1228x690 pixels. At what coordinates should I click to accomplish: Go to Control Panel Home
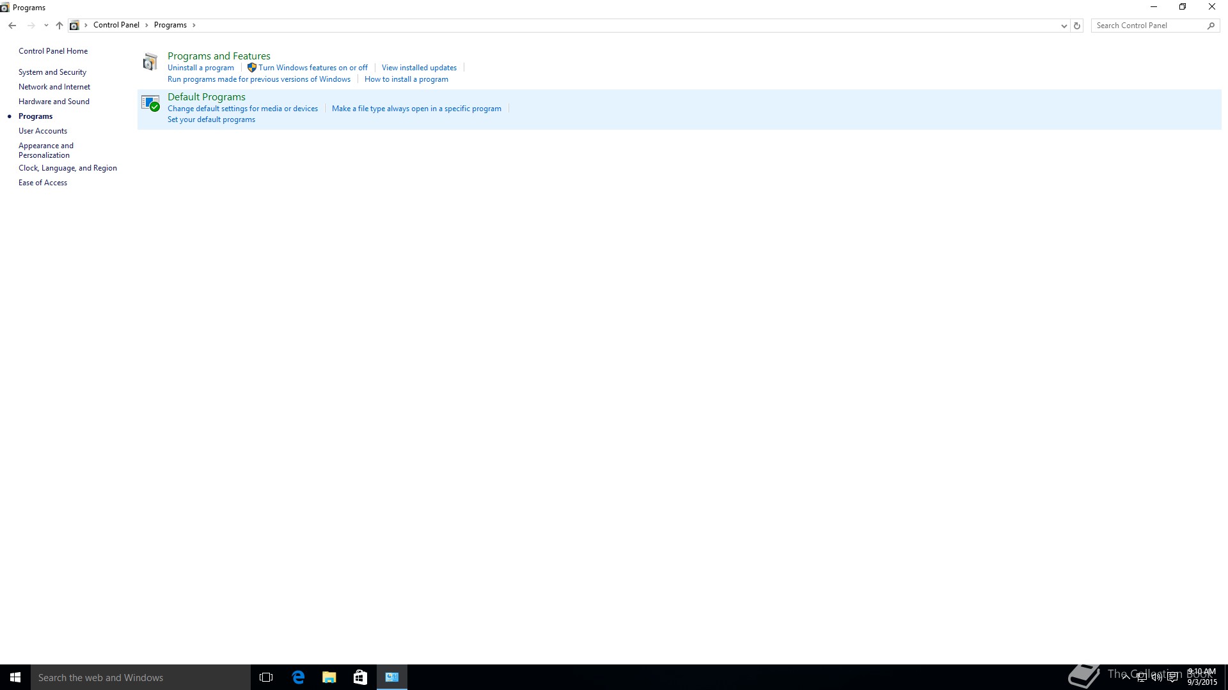coord(53,51)
